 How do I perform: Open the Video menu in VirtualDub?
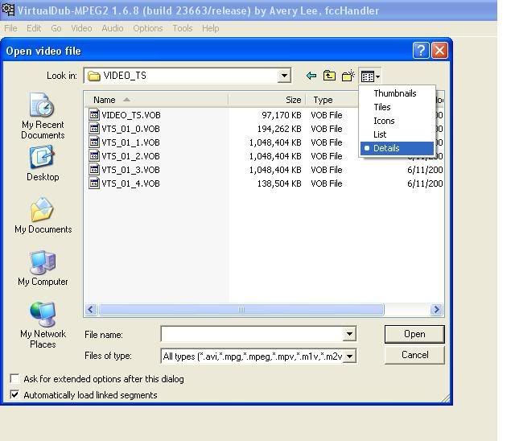[81, 28]
